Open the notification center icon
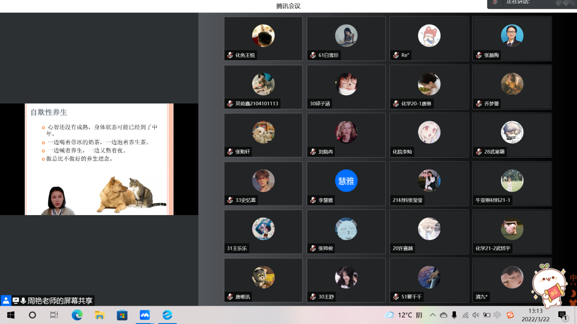Image resolution: width=577 pixels, height=324 pixels. pos(562,315)
